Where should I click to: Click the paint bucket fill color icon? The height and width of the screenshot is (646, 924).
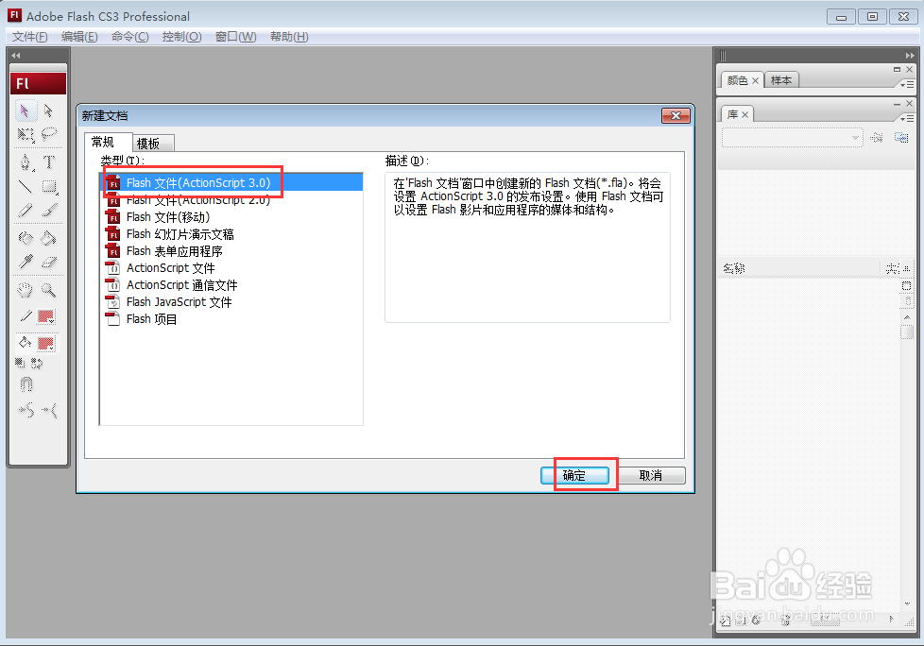(26, 343)
